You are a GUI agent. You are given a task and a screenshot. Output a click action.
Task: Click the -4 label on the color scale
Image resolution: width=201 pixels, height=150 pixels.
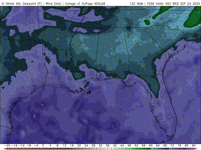click(36, 145)
